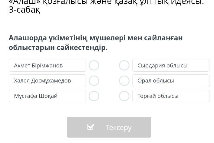Image resolution: width=214 pixels, height=143 pixels.
Task: Select the circle beside Мұстафа Шоқай
Action: click(x=94, y=96)
